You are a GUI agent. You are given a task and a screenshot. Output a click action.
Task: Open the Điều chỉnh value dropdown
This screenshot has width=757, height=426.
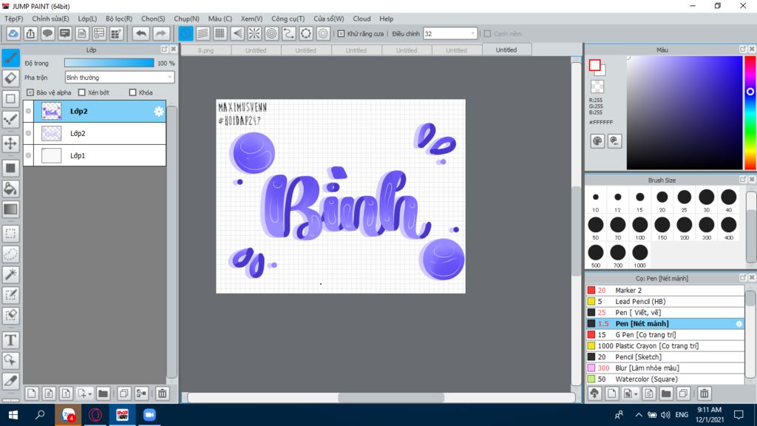coord(450,34)
